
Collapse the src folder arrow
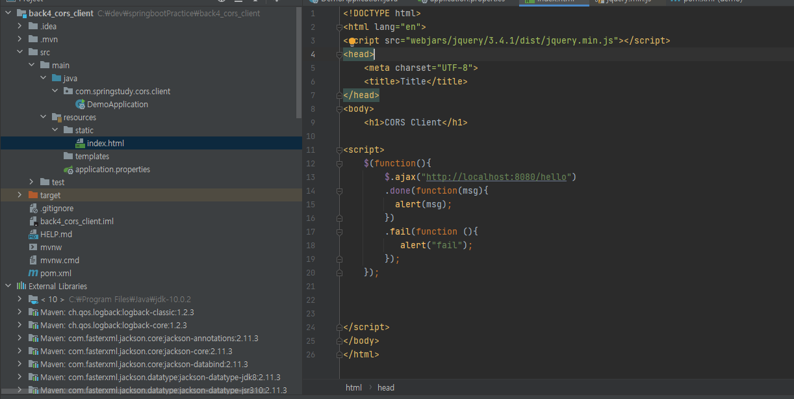click(x=20, y=52)
